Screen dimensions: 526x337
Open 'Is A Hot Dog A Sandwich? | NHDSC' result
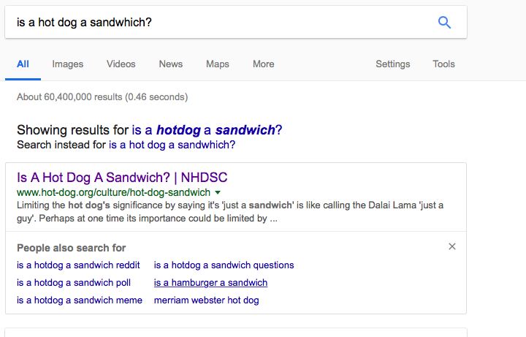pos(123,178)
